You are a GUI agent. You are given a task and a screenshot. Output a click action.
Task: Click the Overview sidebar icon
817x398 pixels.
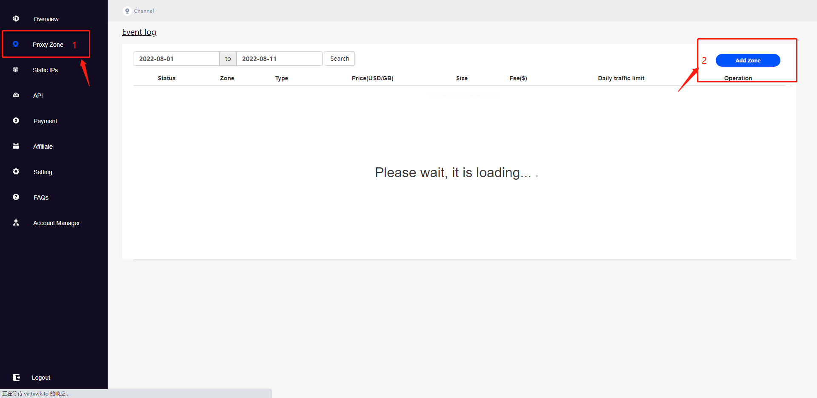click(16, 19)
